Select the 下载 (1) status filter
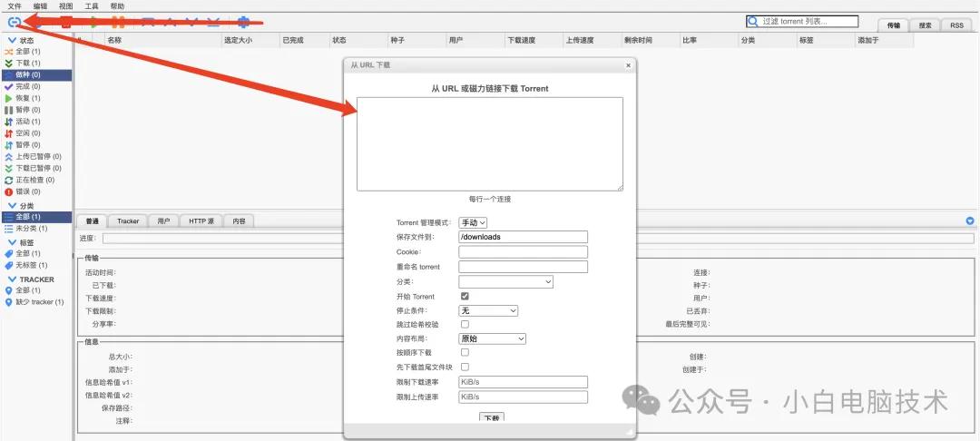This screenshot has width=980, height=441. click(x=27, y=63)
